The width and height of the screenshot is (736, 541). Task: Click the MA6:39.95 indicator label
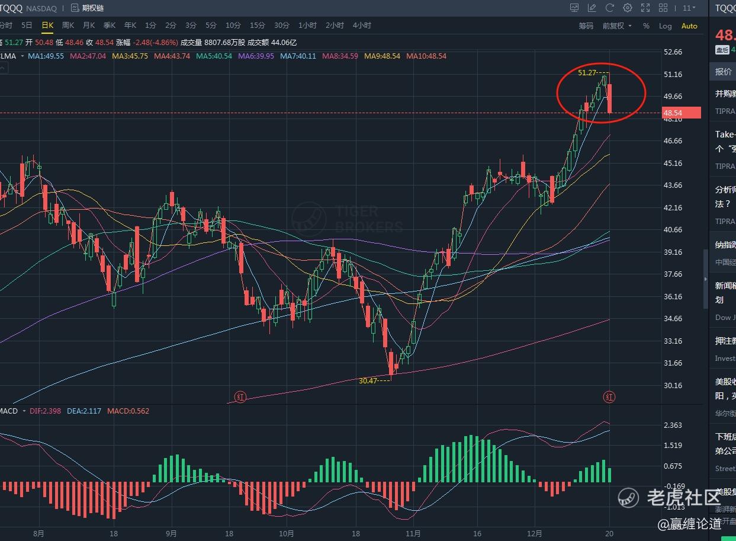tap(256, 56)
